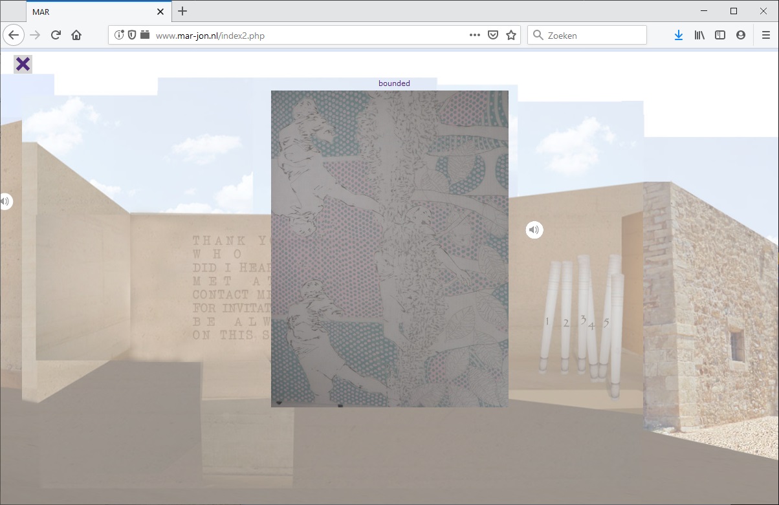
Task: Open the Firefox account menu
Action: tap(741, 36)
